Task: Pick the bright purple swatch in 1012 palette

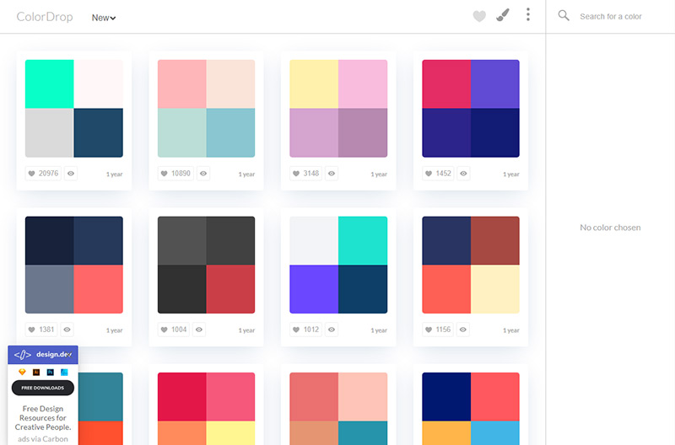Action: [314, 289]
